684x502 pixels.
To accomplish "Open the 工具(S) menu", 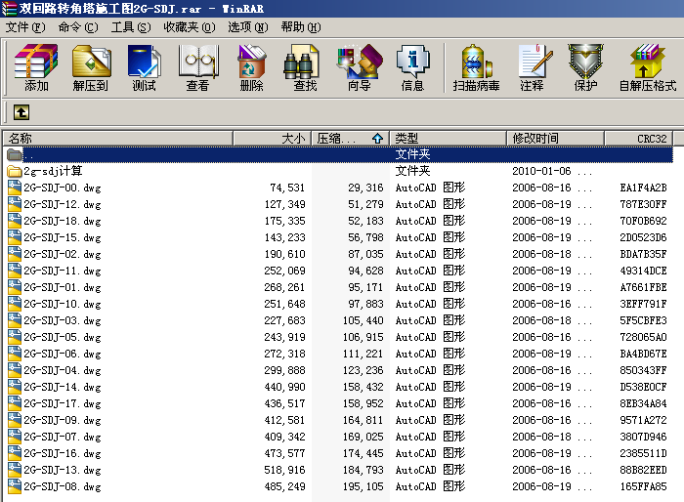I will point(131,27).
